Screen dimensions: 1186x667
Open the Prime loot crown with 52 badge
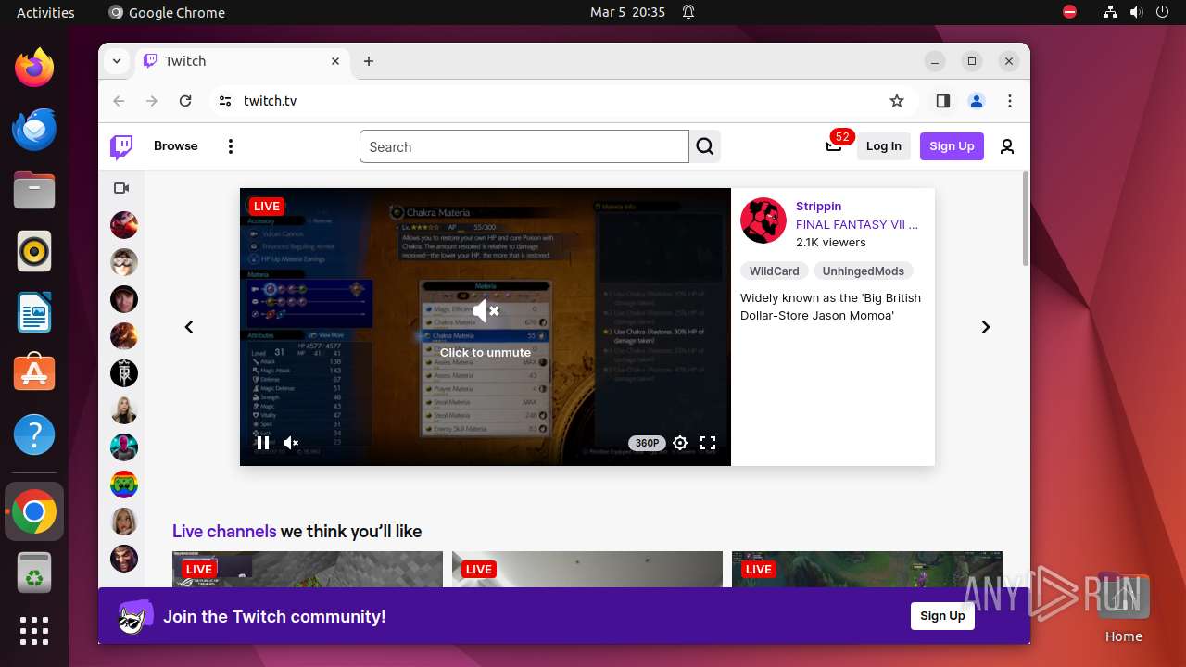834,145
